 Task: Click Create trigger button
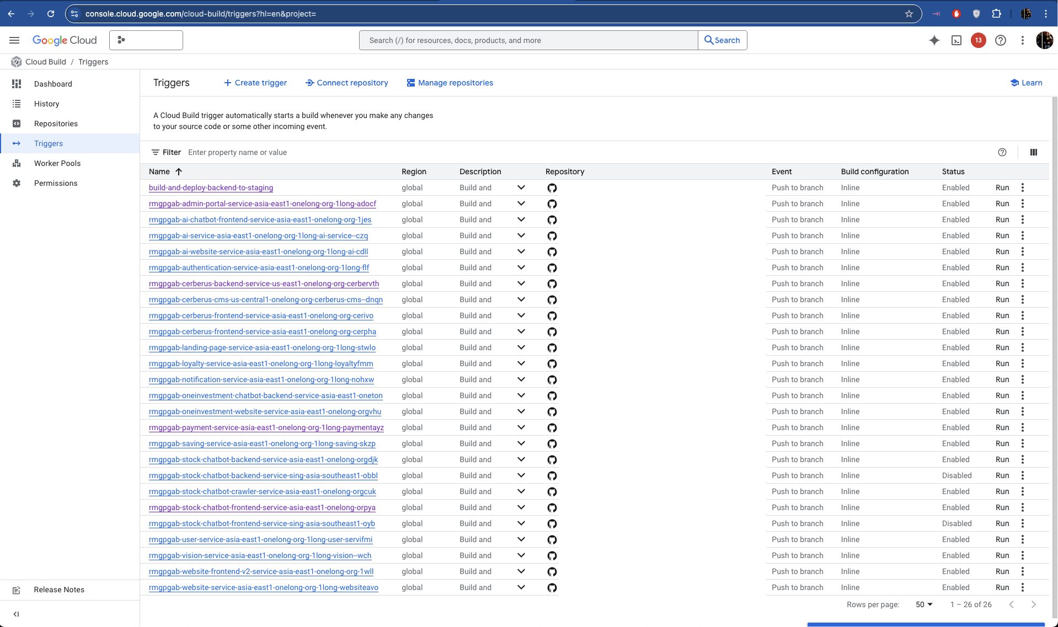255,83
